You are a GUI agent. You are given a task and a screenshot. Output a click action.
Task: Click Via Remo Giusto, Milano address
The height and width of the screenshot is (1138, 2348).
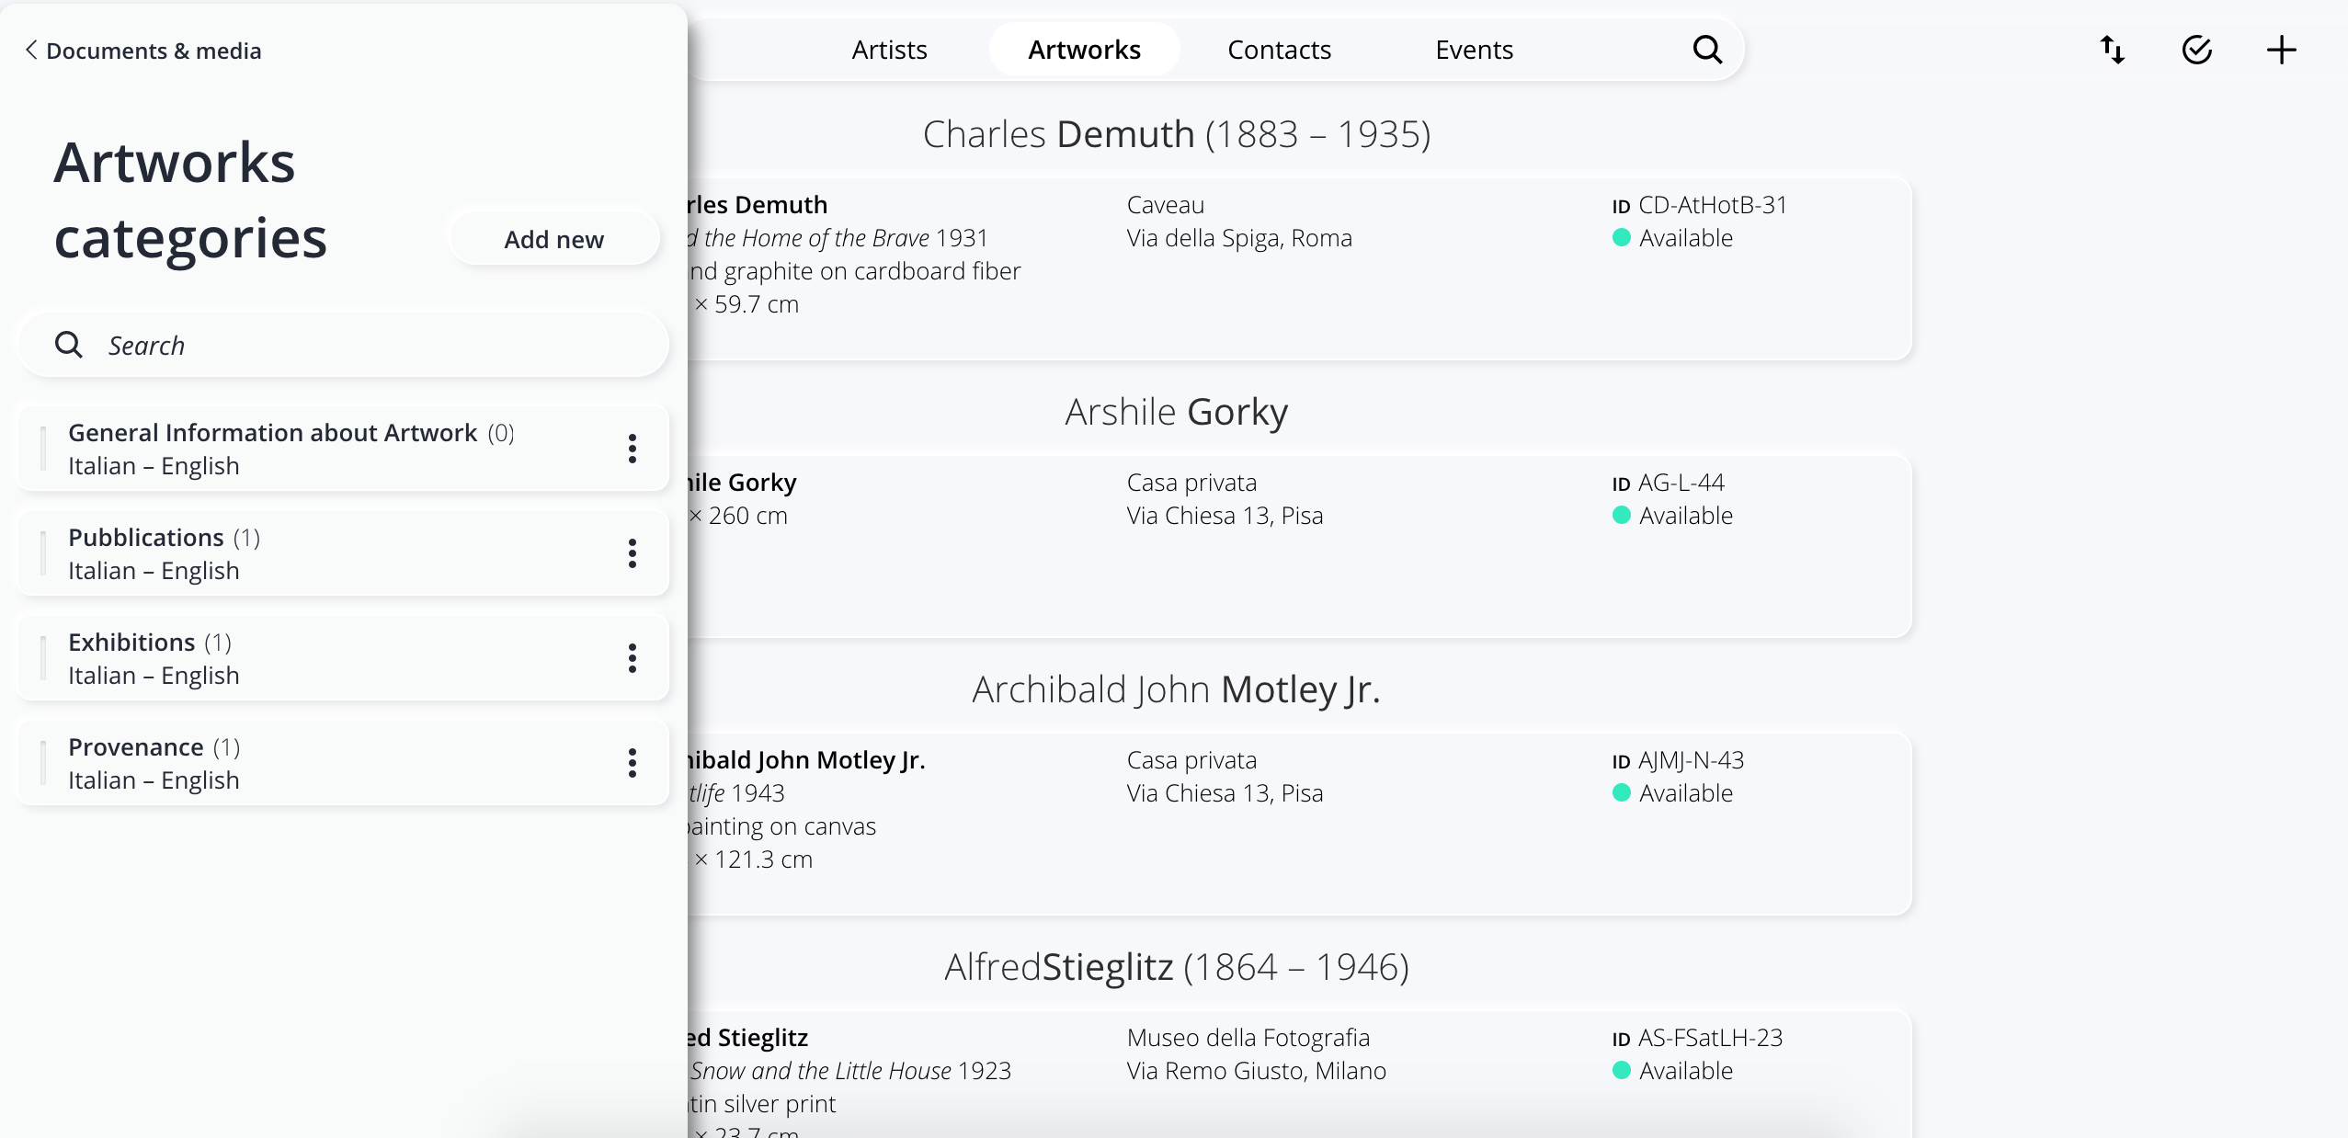click(x=1256, y=1071)
